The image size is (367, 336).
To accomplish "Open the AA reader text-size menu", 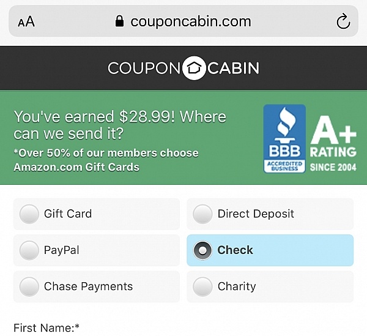I will pos(26,21).
